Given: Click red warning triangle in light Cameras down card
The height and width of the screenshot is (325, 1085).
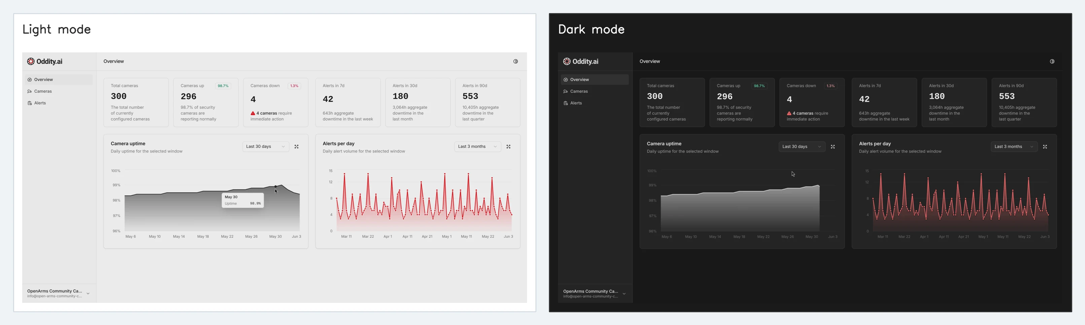Looking at the screenshot, I should click(x=253, y=113).
